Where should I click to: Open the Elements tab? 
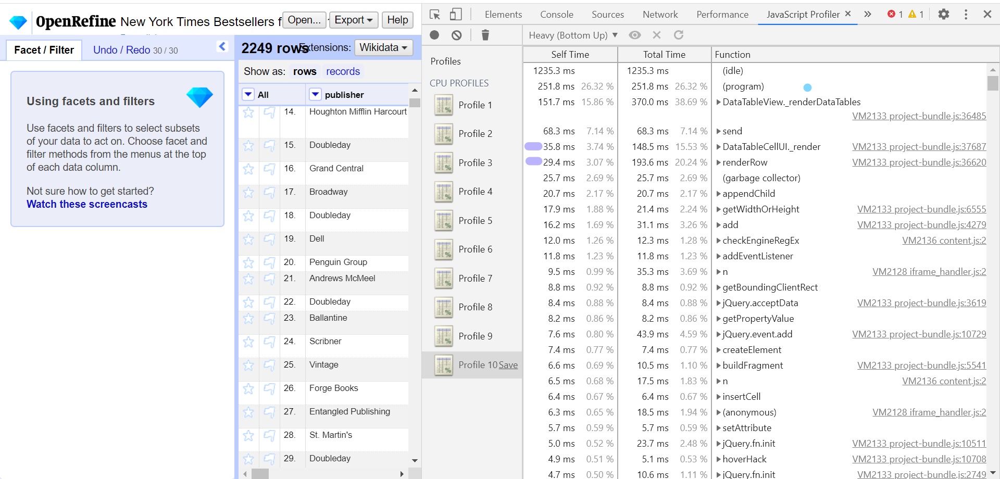click(x=503, y=15)
